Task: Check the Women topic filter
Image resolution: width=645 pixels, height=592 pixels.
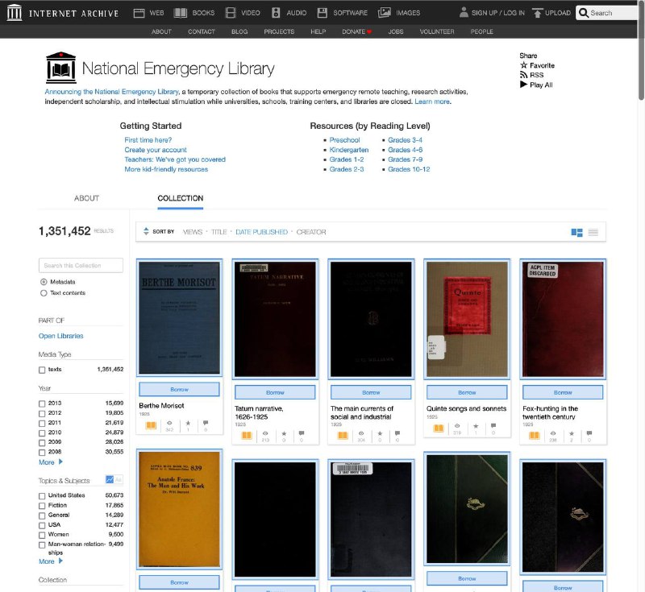Action: point(42,535)
